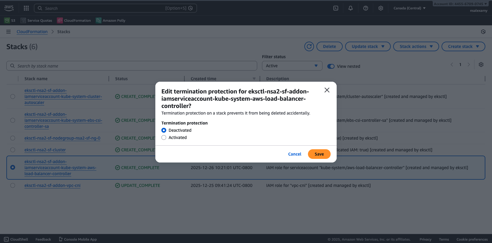492x243 pixels.
Task: Open the S3 bookmark shortcut
Action: coord(10,21)
